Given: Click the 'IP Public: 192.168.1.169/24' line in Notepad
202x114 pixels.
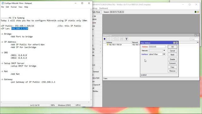Looking at the screenshot, I should tap(17, 26).
